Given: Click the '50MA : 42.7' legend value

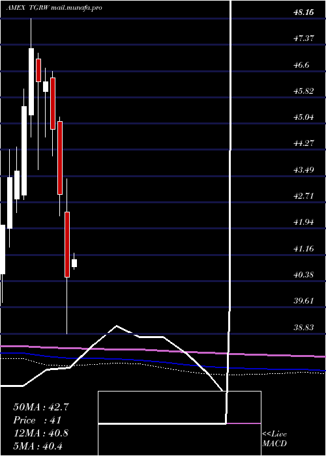Looking at the screenshot, I should coord(41,407).
